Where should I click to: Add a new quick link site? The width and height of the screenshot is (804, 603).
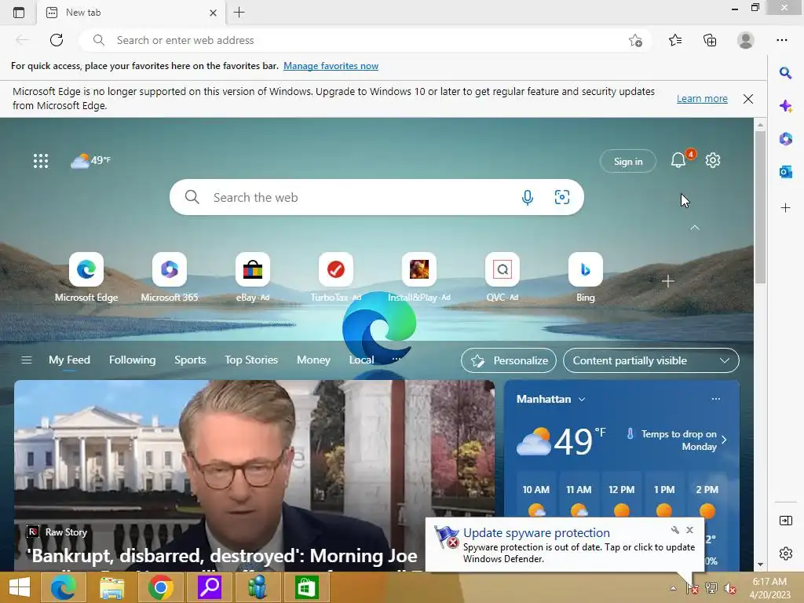(667, 281)
